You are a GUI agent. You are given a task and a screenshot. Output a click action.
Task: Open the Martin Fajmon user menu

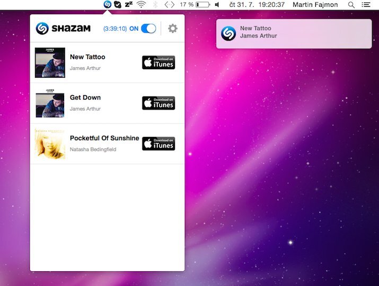(x=315, y=5)
